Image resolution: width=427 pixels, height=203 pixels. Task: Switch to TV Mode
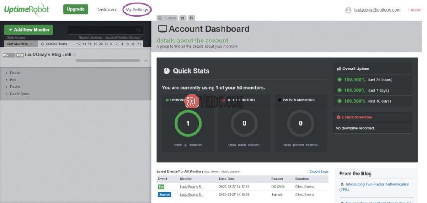[167, 18]
